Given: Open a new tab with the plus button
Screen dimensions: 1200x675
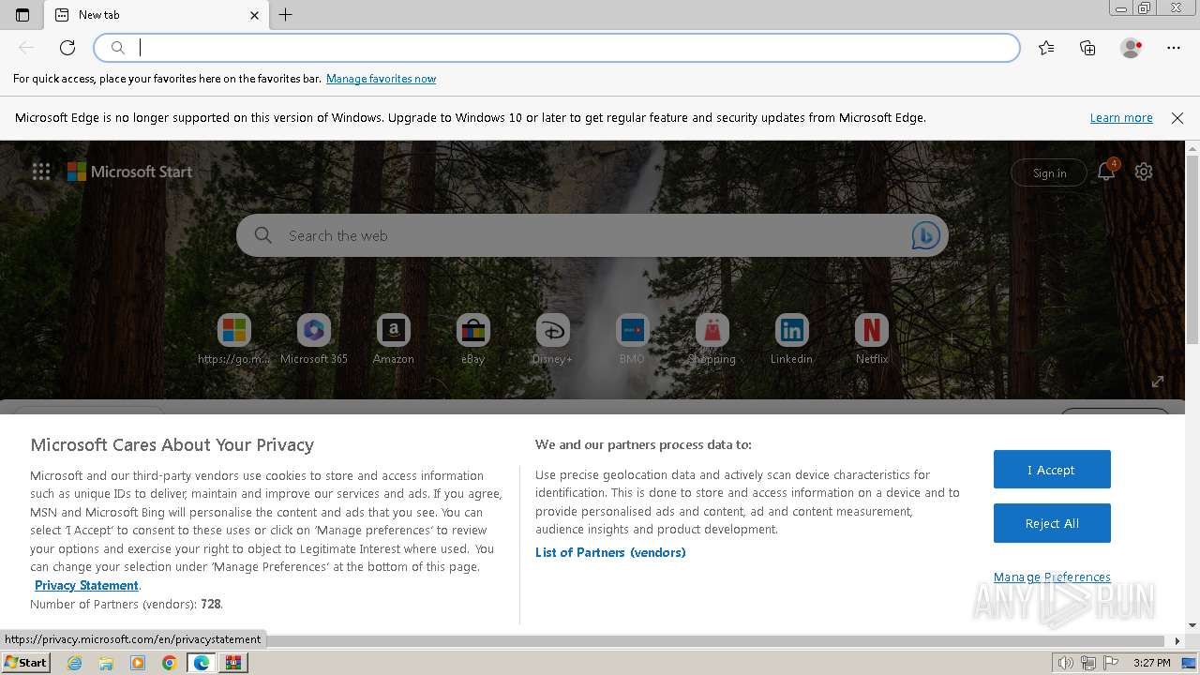Looking at the screenshot, I should pos(286,15).
